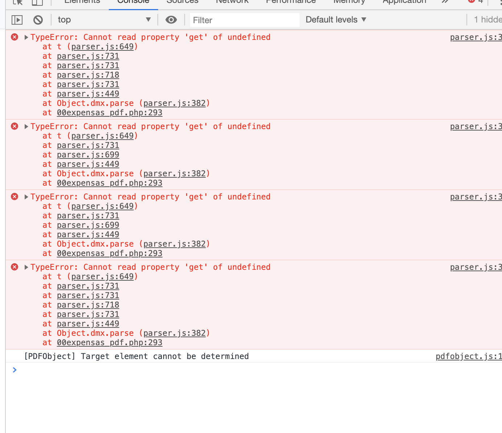Show the '1 hidden' messages indicator
This screenshot has width=502, height=433.
pos(488,20)
